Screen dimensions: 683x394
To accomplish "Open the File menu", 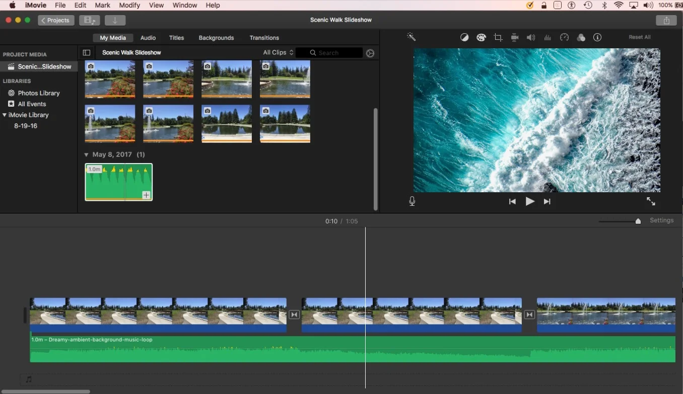I will click(x=60, y=5).
